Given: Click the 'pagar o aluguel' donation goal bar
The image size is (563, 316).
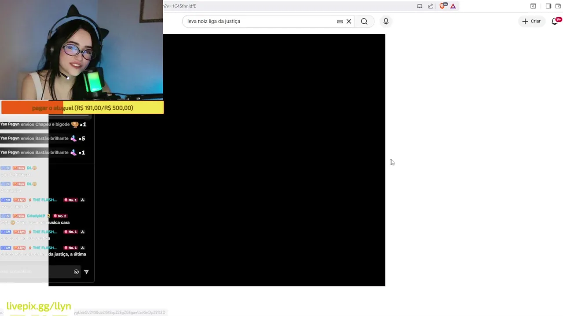Looking at the screenshot, I should point(82,108).
